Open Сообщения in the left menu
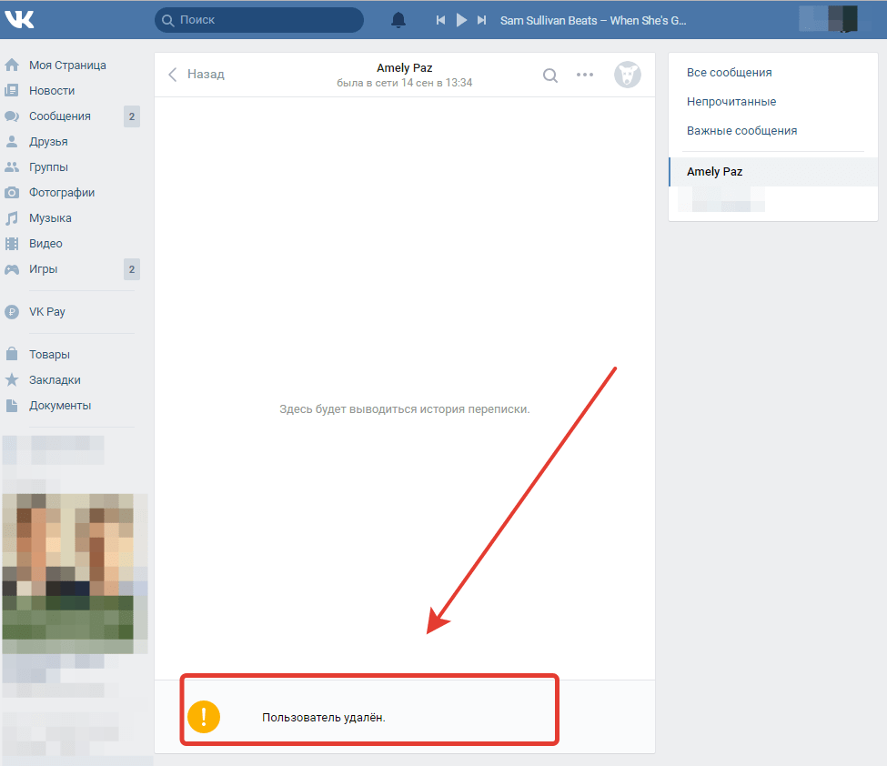887x766 pixels. (60, 116)
